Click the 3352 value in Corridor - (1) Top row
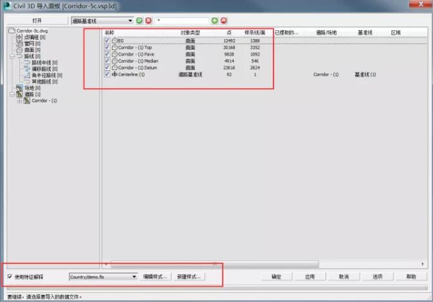Viewport: 433px width, 302px height. 255,48
